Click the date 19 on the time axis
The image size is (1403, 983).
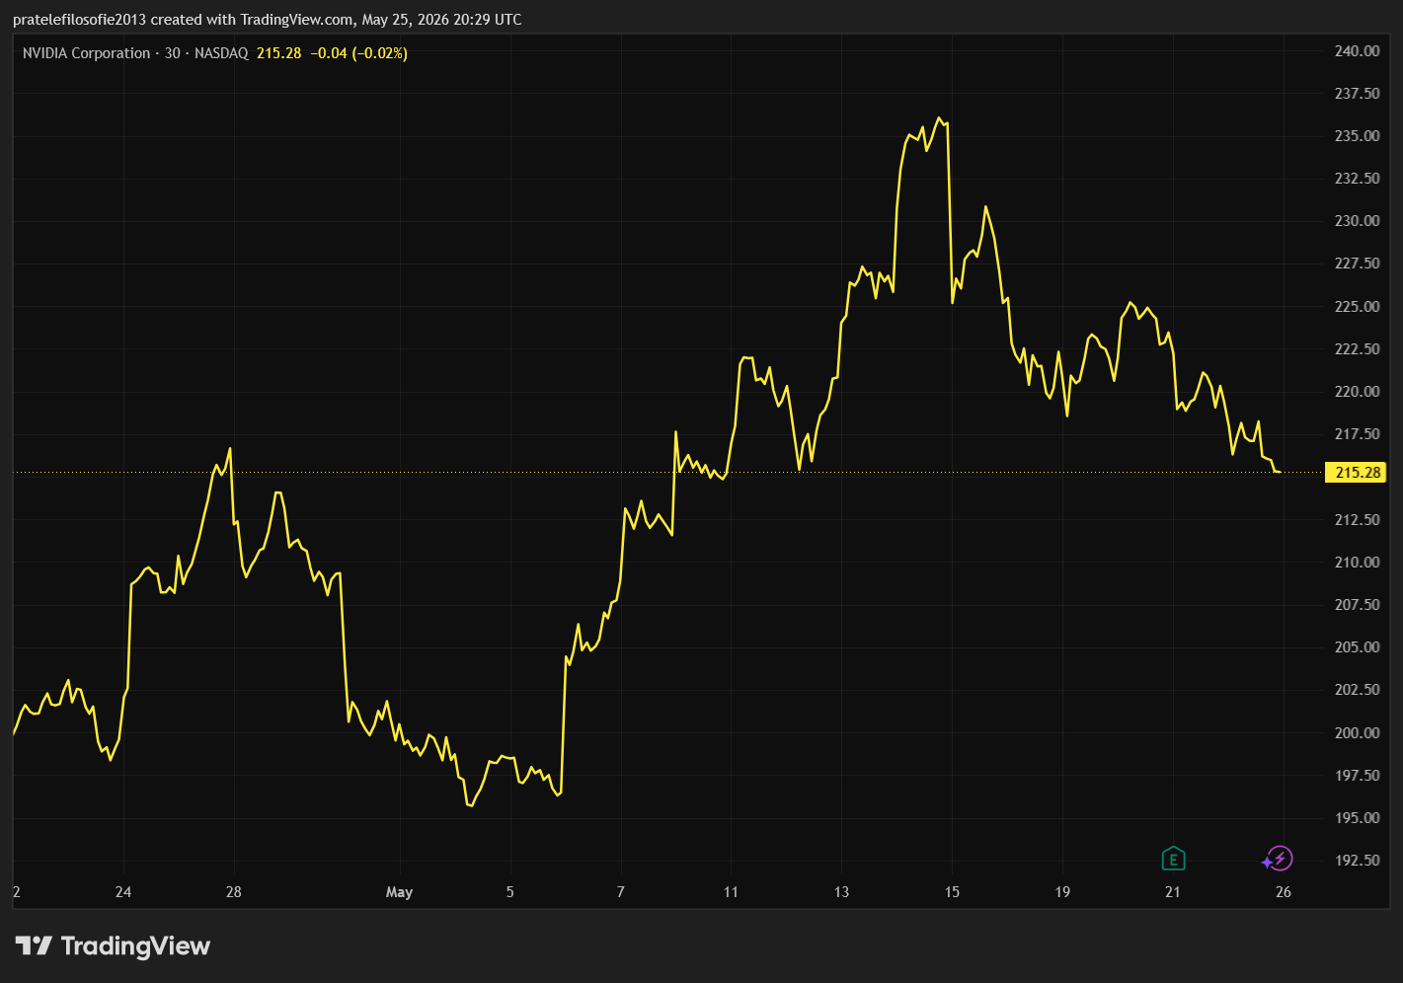(x=1062, y=892)
